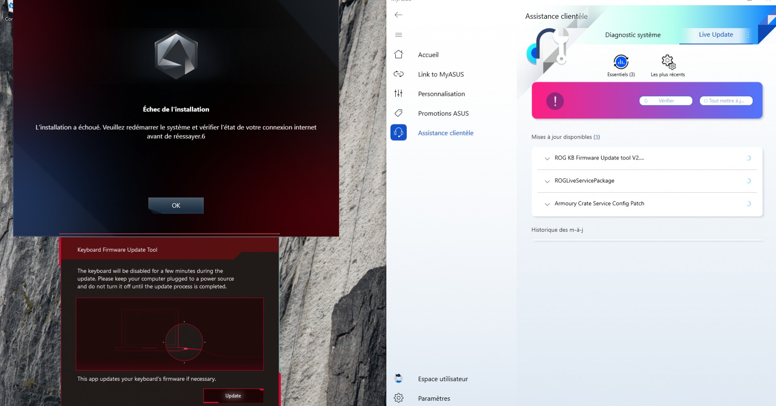This screenshot has height=406, width=776.
Task: Switch to the Live Update tab
Action: pyautogui.click(x=716, y=35)
